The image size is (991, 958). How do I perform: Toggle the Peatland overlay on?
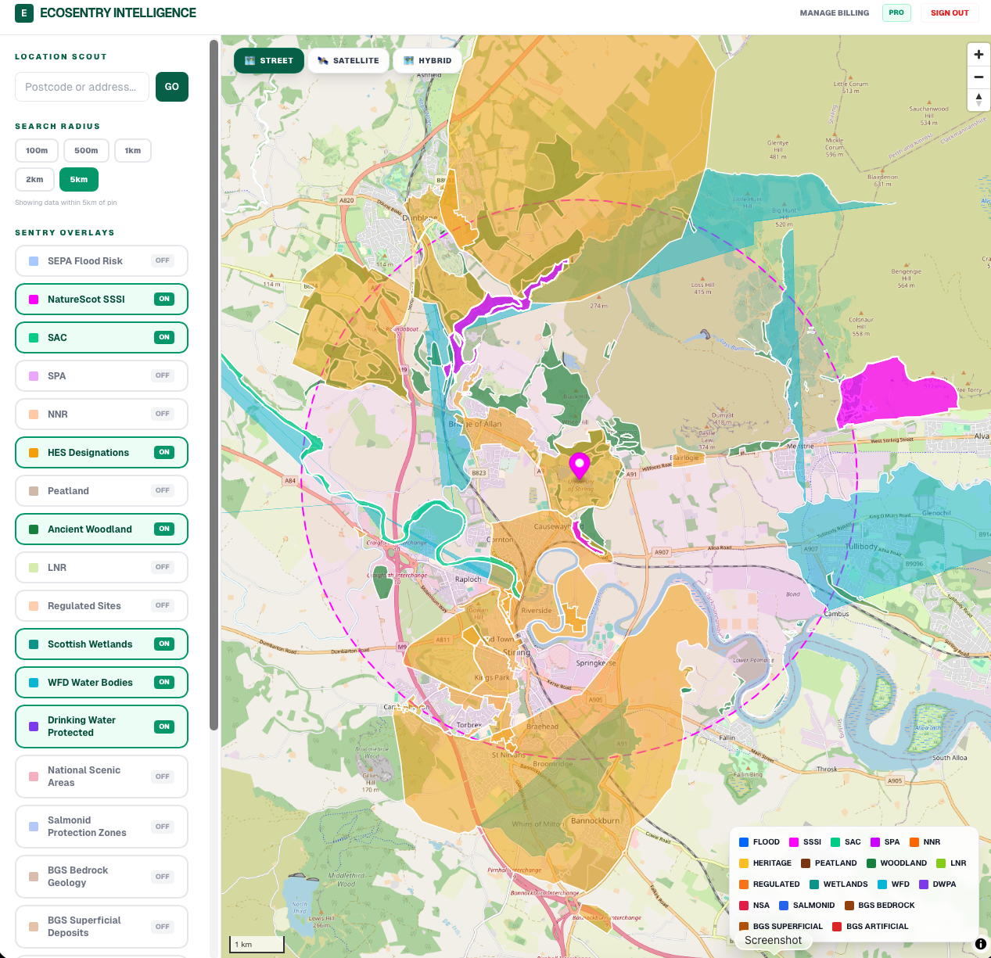tap(102, 491)
